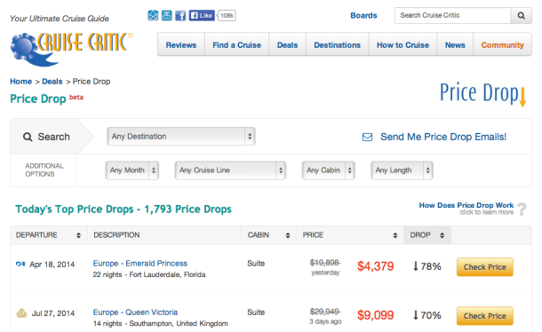Open the Community menu
Image resolution: width=542 pixels, height=332 pixels.
tap(503, 45)
